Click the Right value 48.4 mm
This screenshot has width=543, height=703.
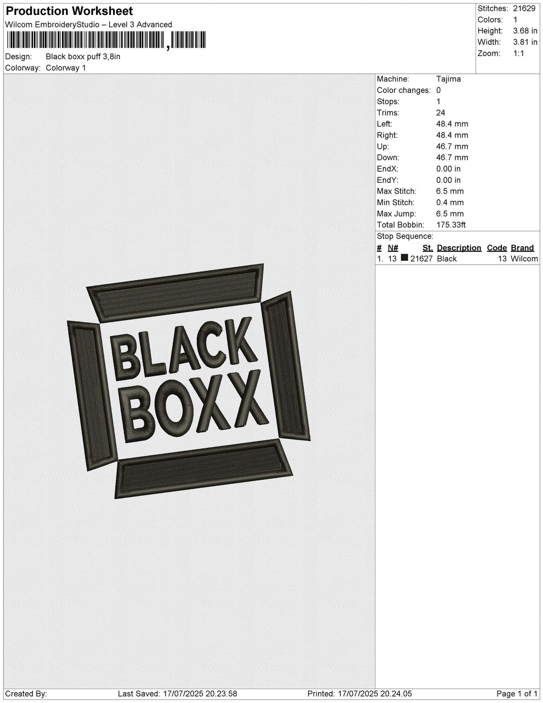[452, 135]
